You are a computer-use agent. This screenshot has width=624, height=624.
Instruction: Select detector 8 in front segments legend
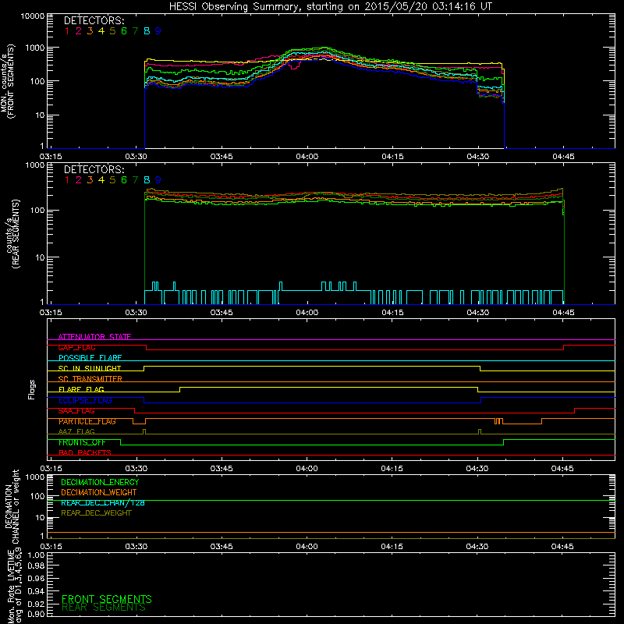(x=147, y=31)
